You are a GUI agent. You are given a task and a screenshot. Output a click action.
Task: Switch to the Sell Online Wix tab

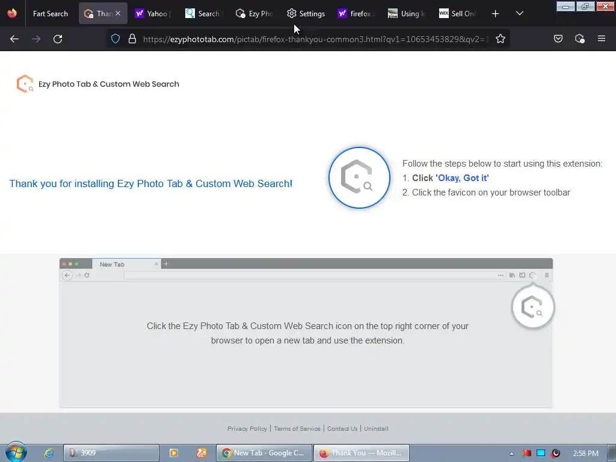pos(458,13)
